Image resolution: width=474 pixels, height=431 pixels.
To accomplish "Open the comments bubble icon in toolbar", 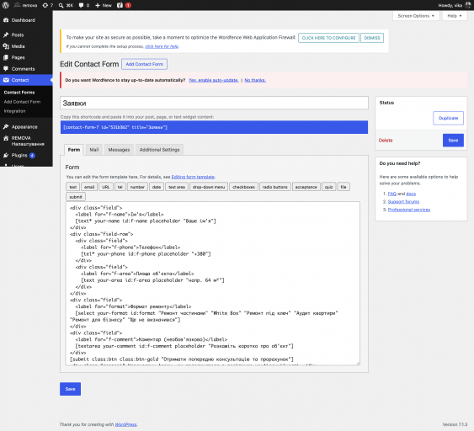I will point(83,5).
